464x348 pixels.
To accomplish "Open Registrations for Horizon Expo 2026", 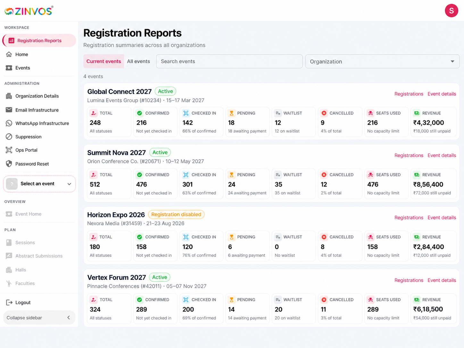I will [409, 218].
